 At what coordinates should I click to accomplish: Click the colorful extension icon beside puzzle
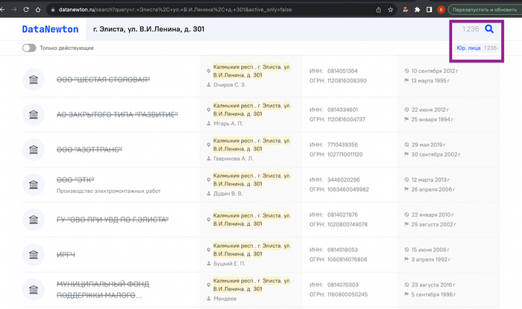click(406, 10)
